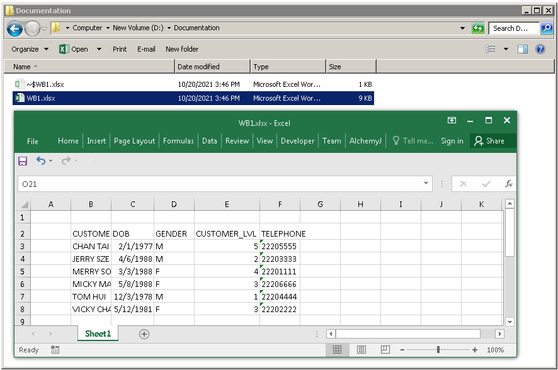Image resolution: width=558 pixels, height=370 pixels.
Task: Open Ribbon Display Options icon
Action: tap(452, 121)
